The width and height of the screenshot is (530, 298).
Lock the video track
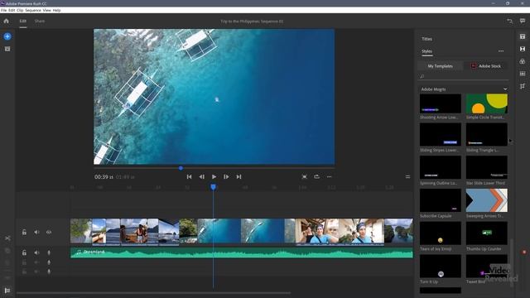[24, 232]
